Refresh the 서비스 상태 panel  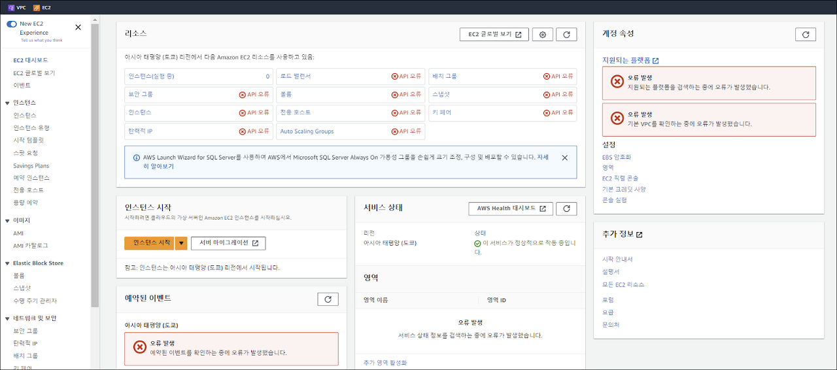[566, 209]
